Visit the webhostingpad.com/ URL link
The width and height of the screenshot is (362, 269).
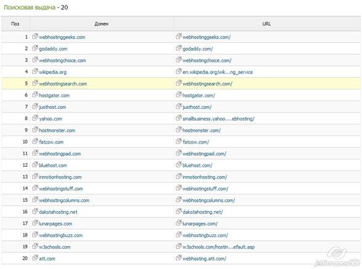pos(204,154)
